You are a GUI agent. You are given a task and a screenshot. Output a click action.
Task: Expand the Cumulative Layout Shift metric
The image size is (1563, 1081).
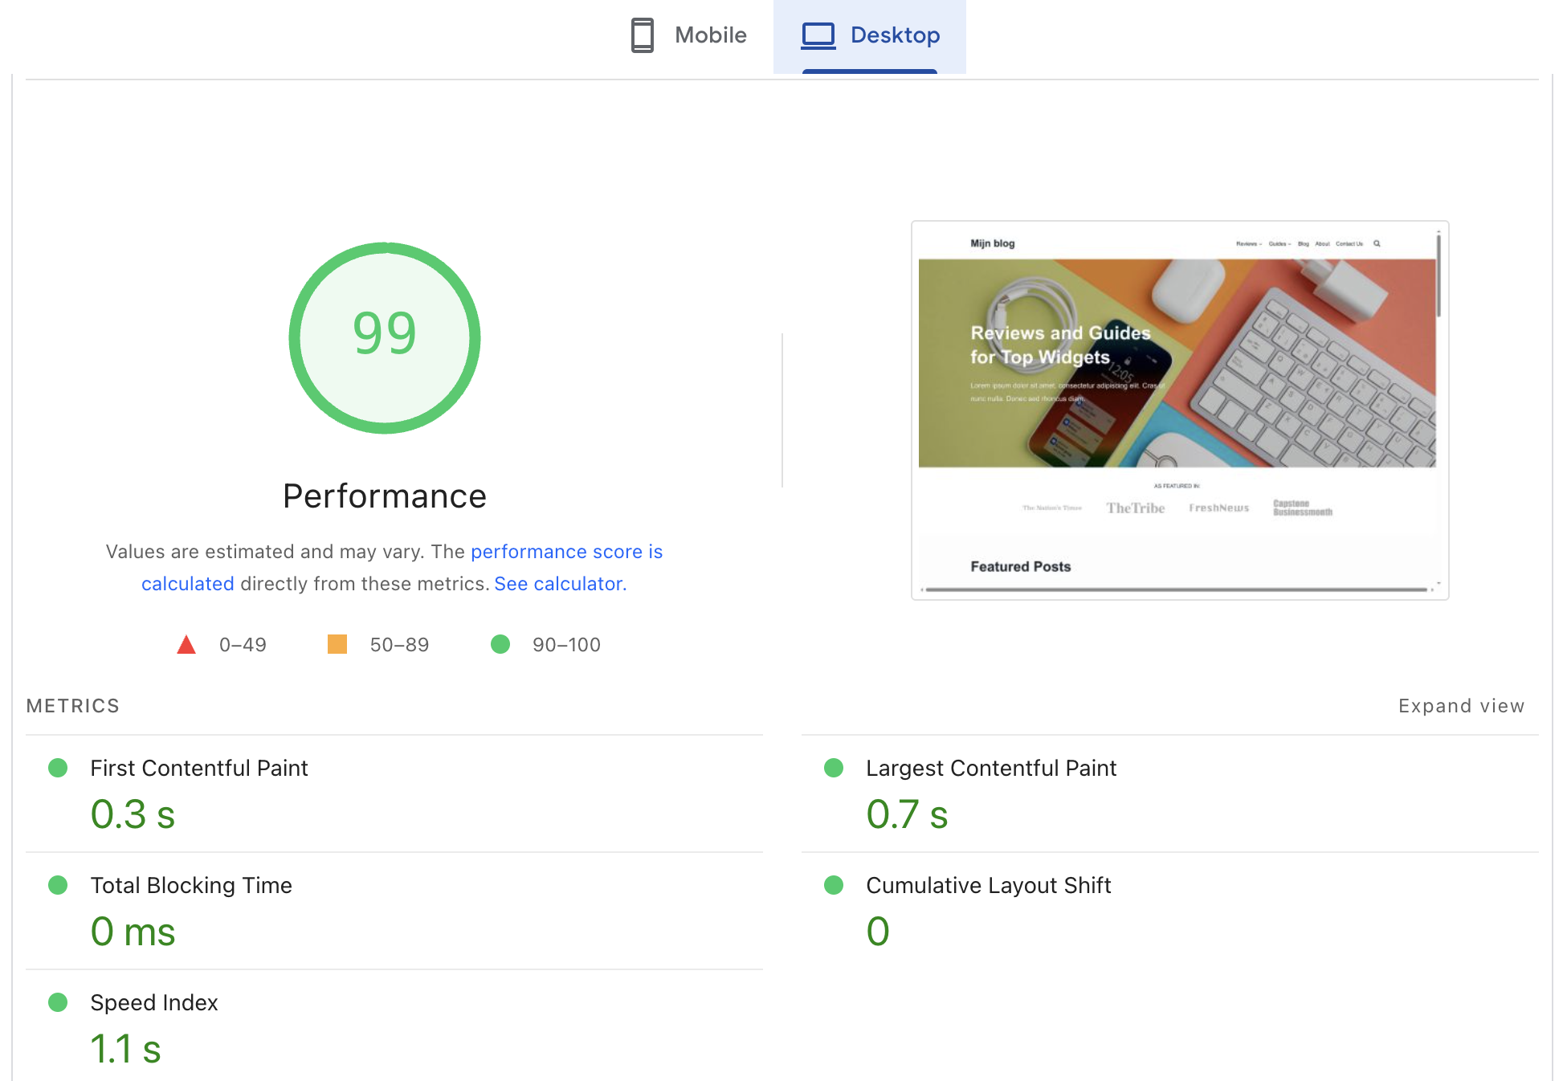click(988, 885)
